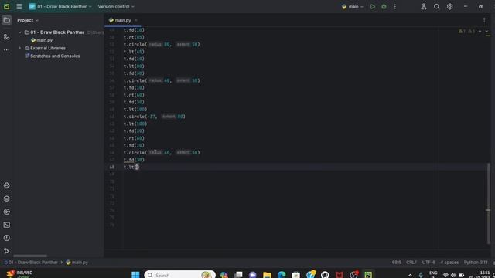
Task: Open Git version control tool window
Action: [x=7, y=251]
